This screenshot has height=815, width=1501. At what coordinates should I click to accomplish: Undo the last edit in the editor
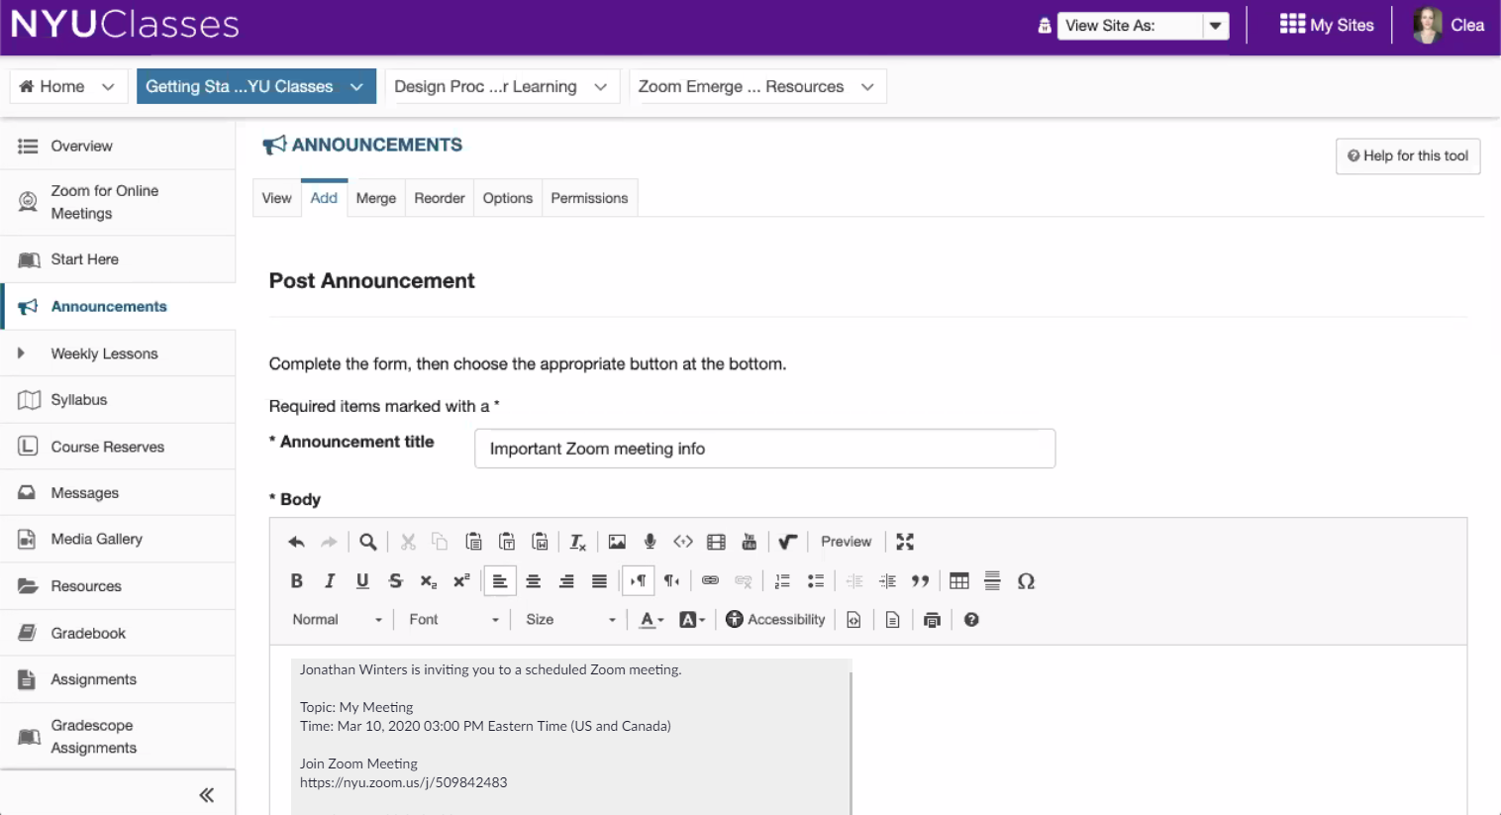(x=296, y=542)
